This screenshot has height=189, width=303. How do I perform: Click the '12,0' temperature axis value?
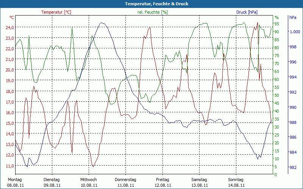tap(10, 155)
